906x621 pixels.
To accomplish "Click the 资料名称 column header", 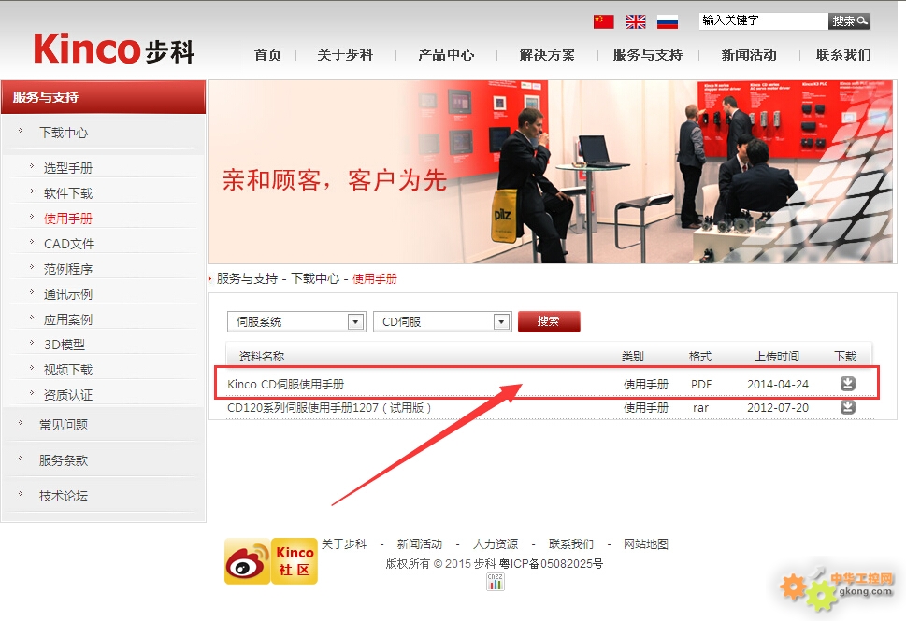I will [x=262, y=356].
